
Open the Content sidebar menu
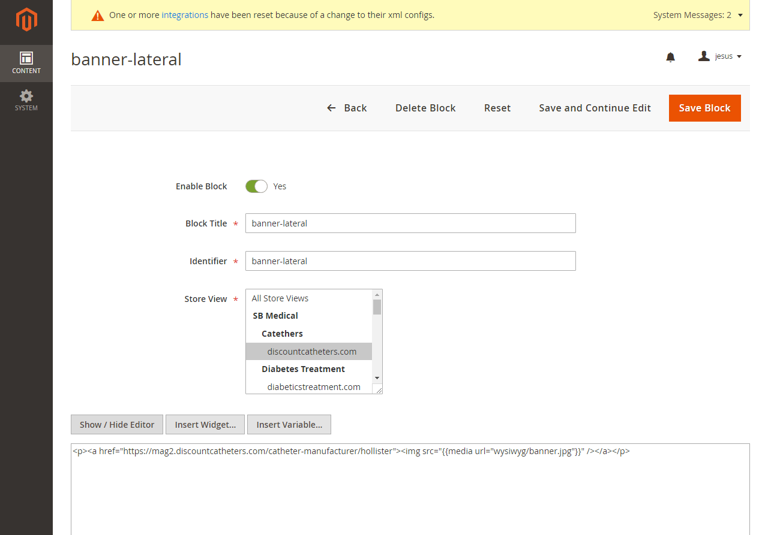pyautogui.click(x=26, y=63)
